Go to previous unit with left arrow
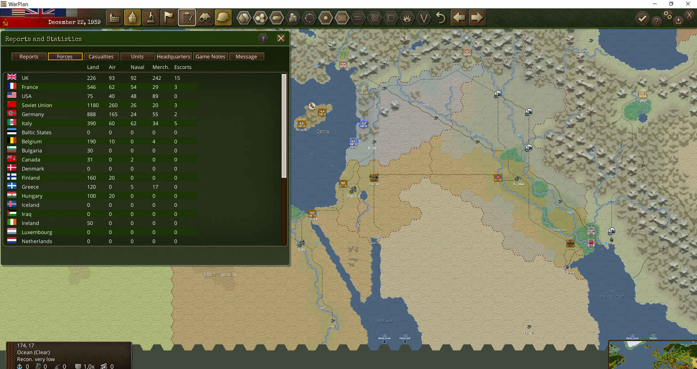The height and width of the screenshot is (369, 697). pos(459,17)
